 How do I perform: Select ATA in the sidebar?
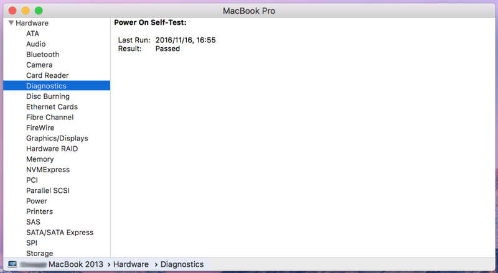(33, 34)
